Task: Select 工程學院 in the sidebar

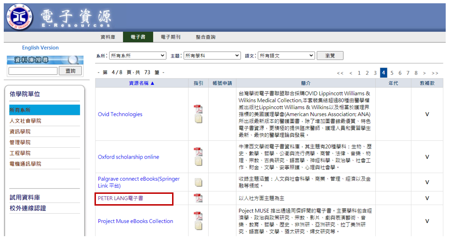Action: tap(20, 153)
